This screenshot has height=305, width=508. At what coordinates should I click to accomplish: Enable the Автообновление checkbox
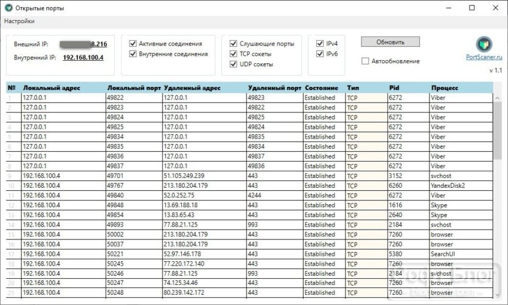tap(365, 61)
